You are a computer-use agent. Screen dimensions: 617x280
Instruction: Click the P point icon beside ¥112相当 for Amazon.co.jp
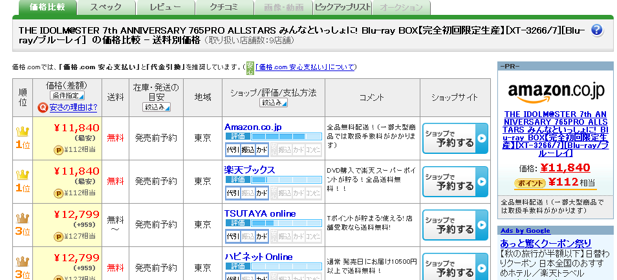(58, 150)
